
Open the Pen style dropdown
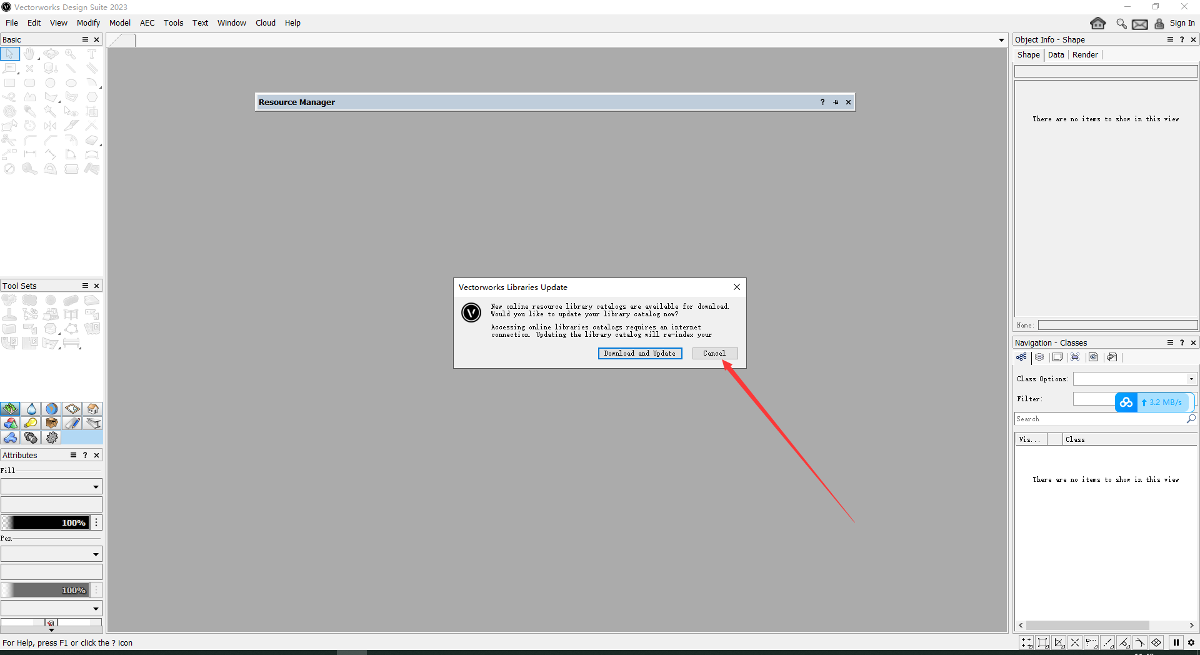(x=51, y=554)
